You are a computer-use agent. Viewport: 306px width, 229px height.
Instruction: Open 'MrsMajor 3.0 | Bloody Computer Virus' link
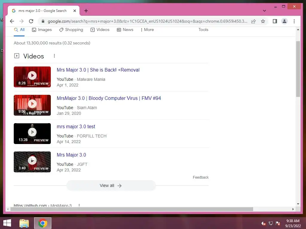tap(109, 98)
